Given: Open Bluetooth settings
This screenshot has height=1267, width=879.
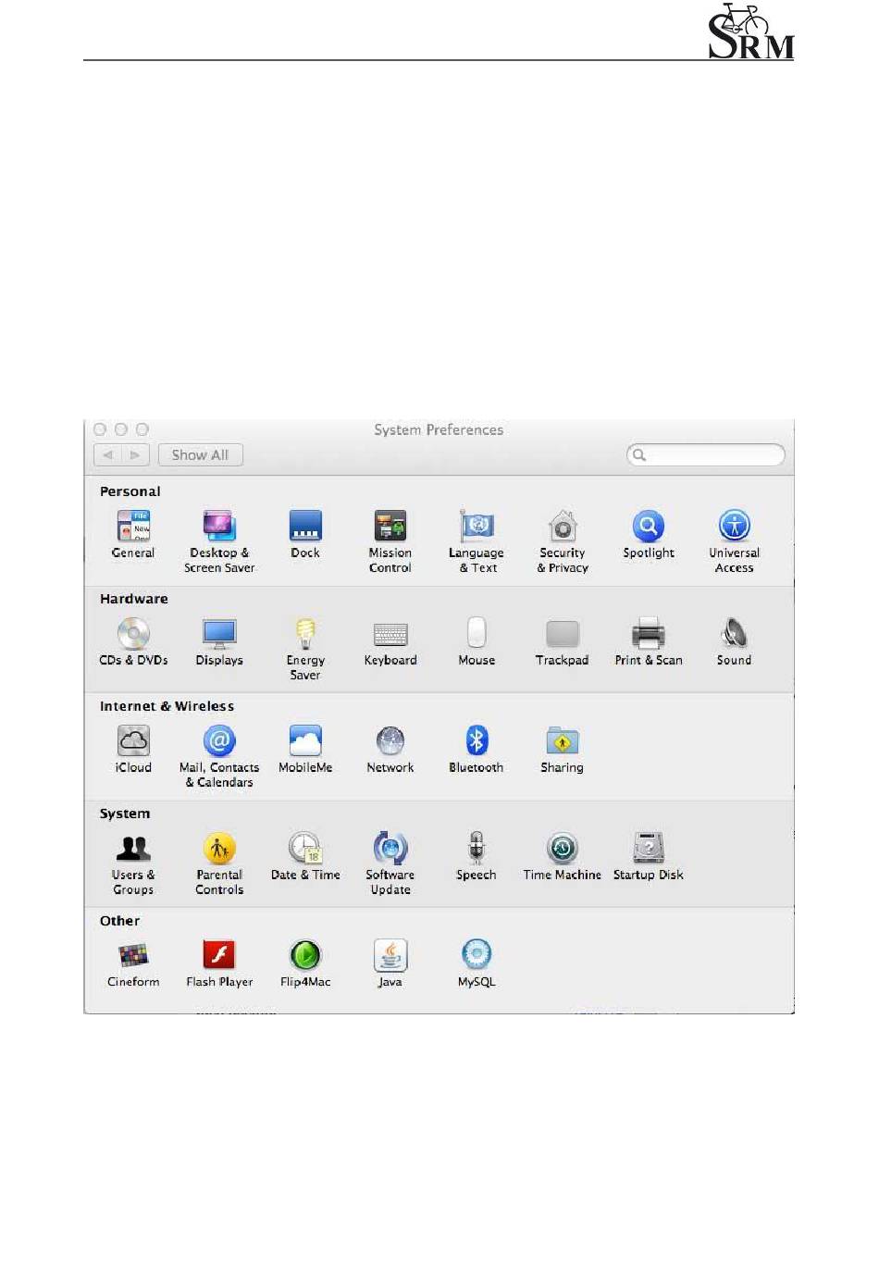Looking at the screenshot, I should point(477,749).
